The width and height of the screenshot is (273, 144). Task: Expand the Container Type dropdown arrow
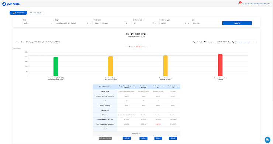point(189,23)
